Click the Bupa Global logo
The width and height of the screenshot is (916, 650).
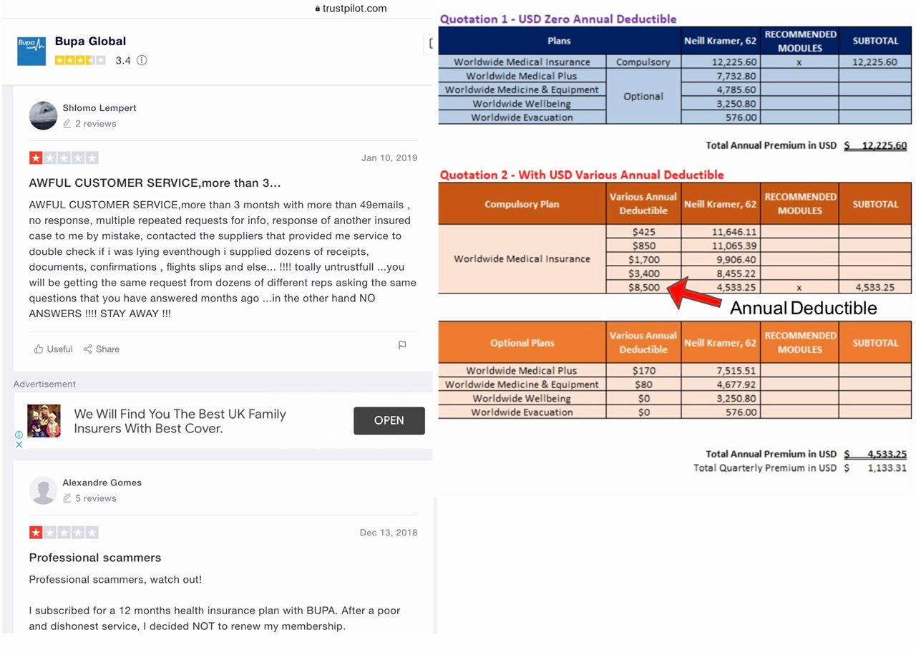tap(31, 51)
